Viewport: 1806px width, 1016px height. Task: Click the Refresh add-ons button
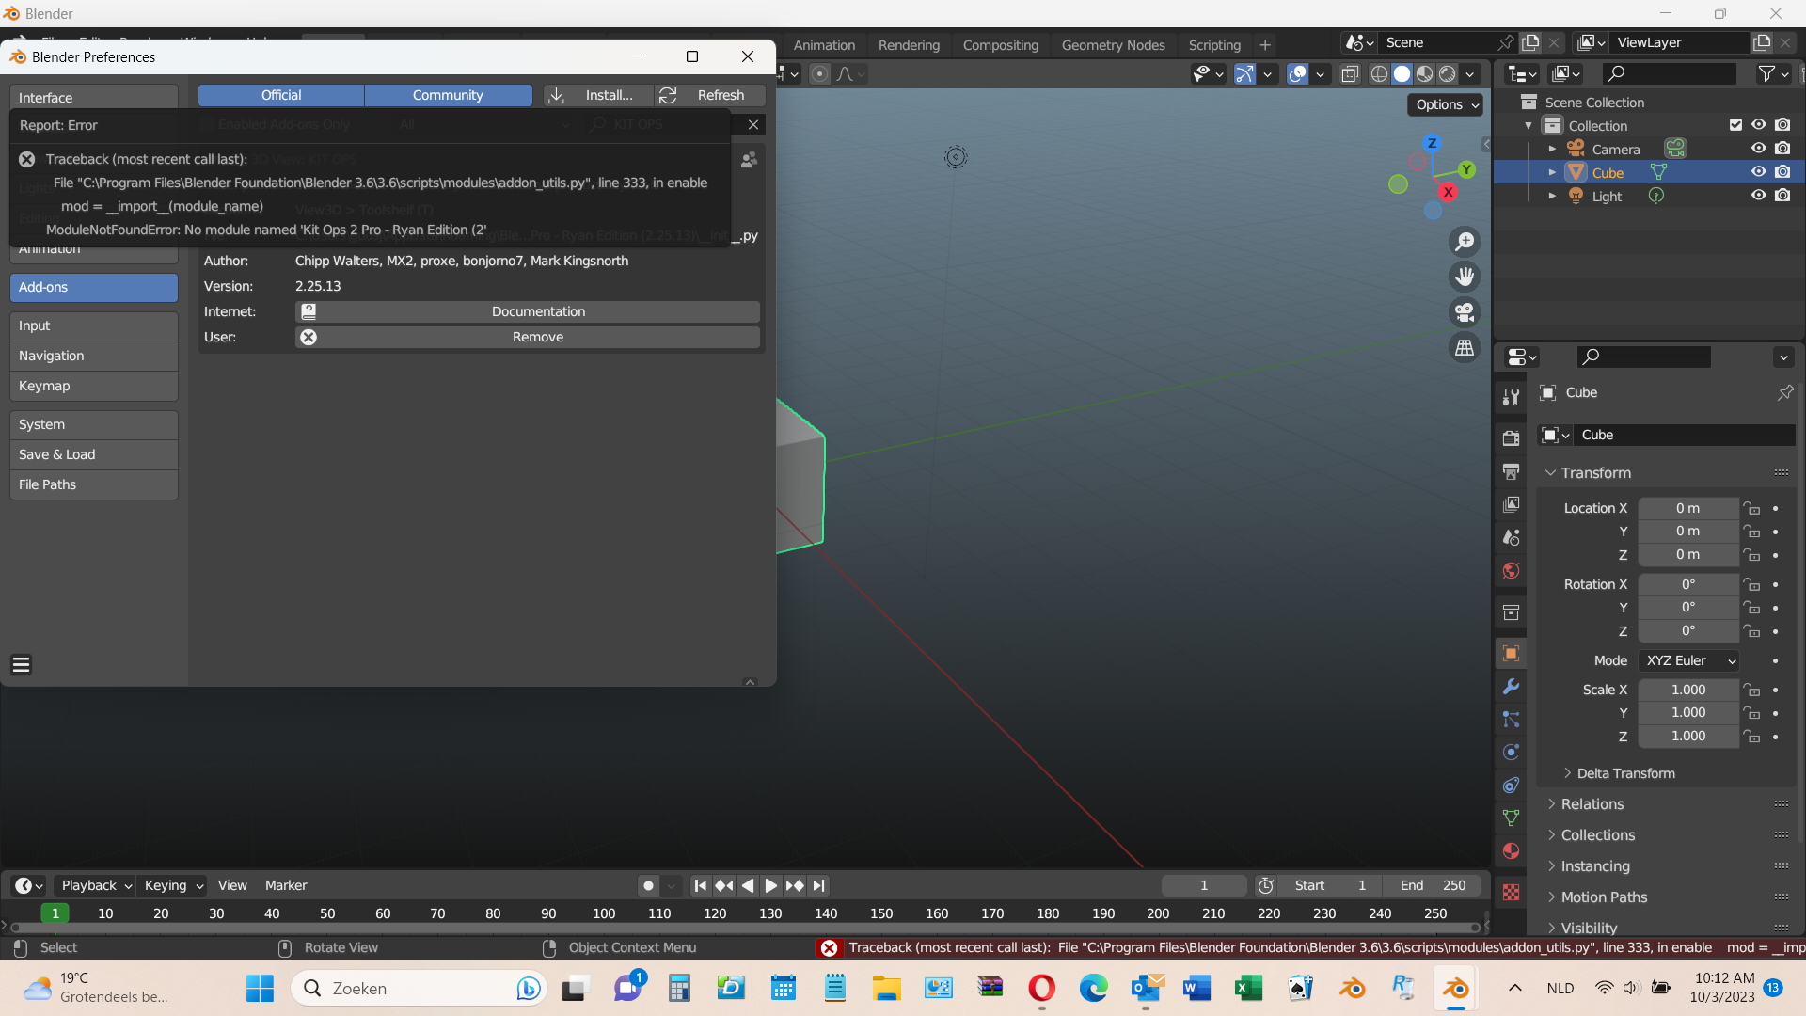tap(710, 95)
